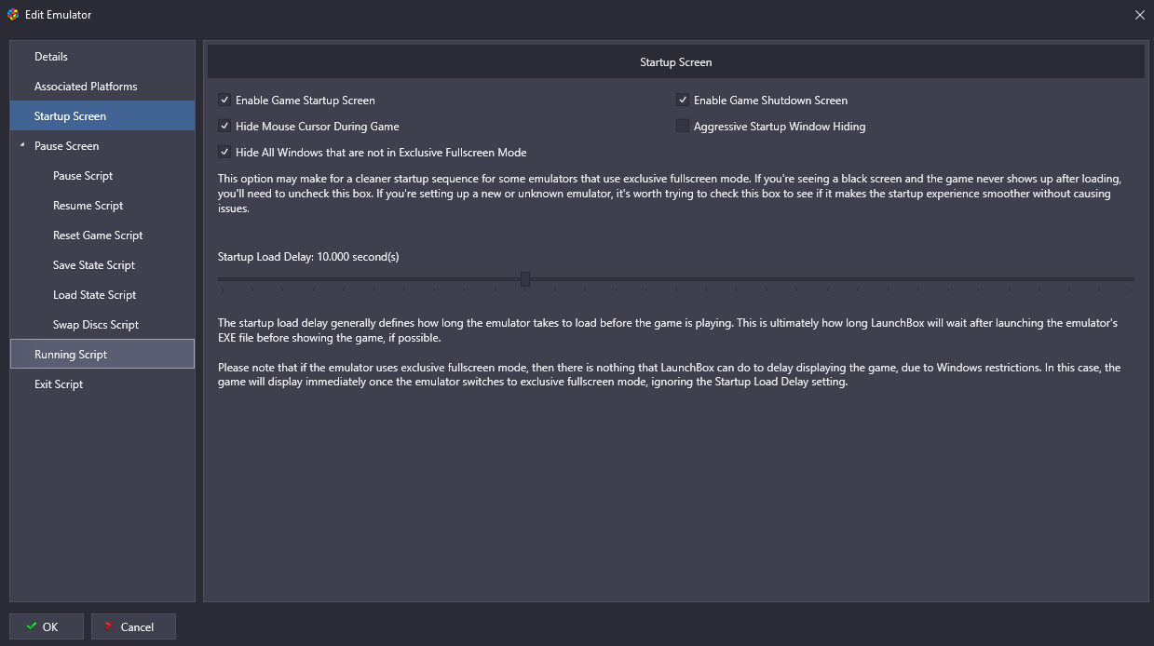Click the red X icon on Cancel
1154x646 pixels.
pyautogui.click(x=110, y=626)
